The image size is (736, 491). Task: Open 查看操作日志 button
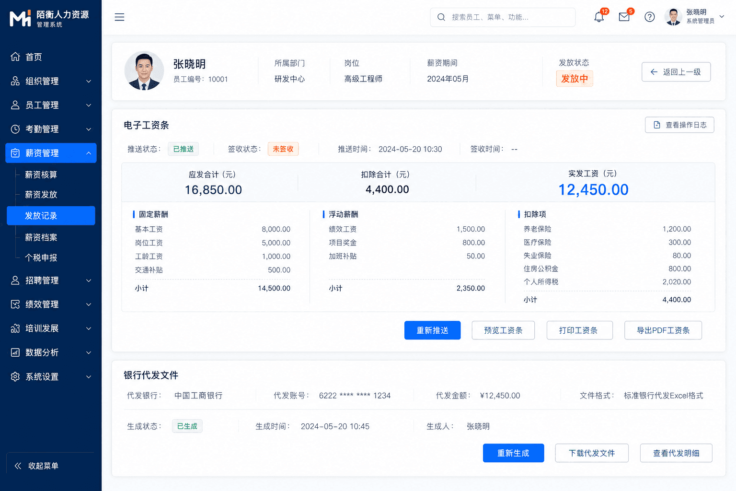[x=679, y=125]
